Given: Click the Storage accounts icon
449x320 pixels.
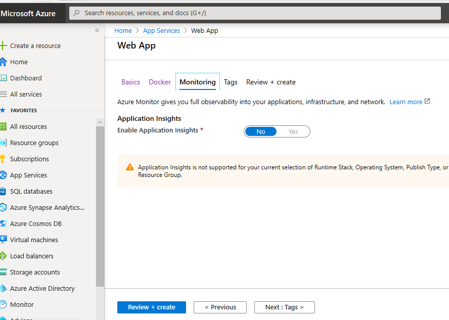Looking at the screenshot, I should tap(3, 272).
